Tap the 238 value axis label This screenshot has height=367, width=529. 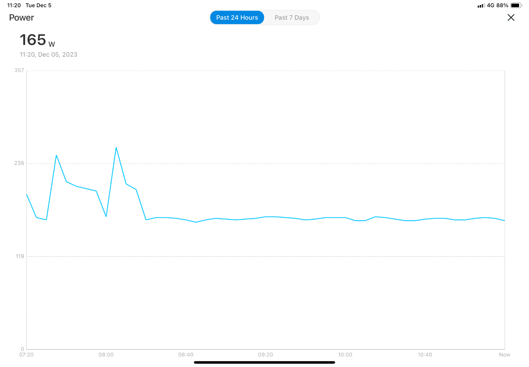click(x=19, y=163)
